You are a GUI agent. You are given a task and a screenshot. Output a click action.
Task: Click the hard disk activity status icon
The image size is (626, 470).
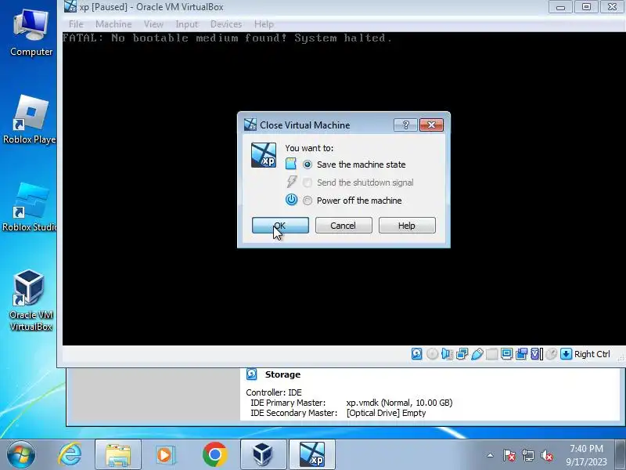(x=416, y=354)
